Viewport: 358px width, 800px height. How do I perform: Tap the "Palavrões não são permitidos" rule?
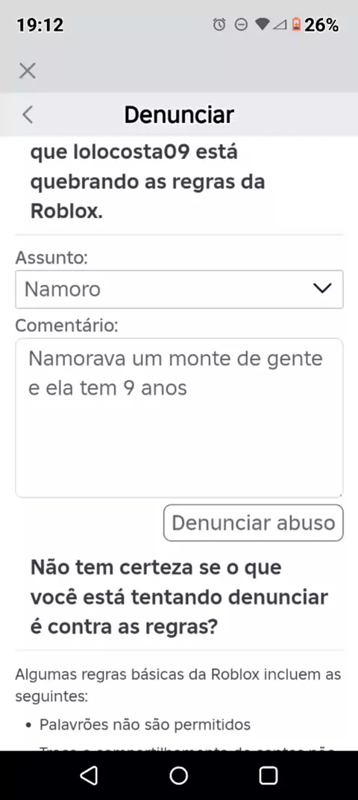coord(145,724)
